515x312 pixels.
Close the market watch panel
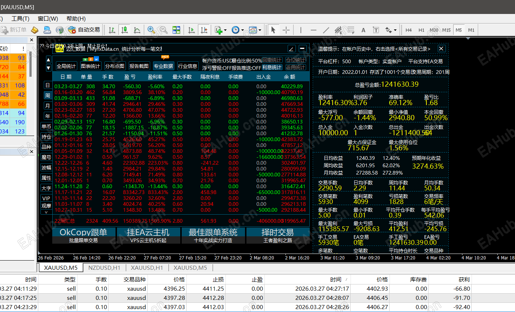tap(32, 40)
